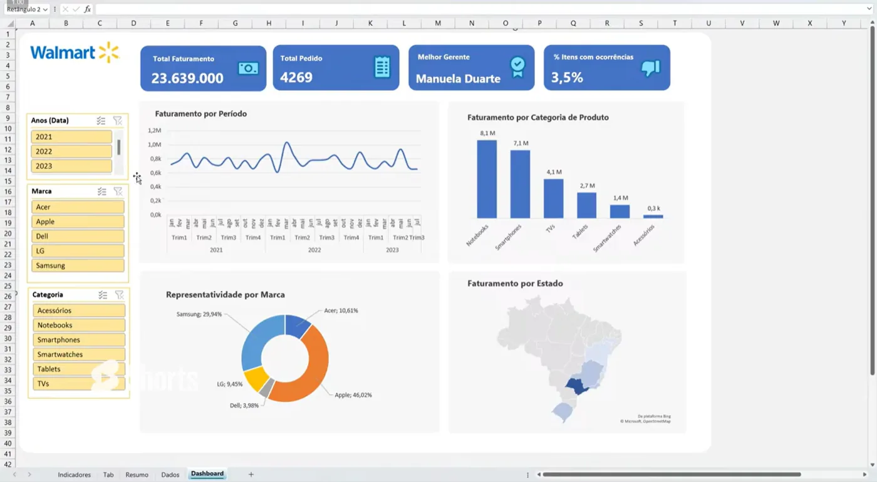The height and width of the screenshot is (482, 877).
Task: Filter by TVs category in slicer
Action: coord(79,384)
